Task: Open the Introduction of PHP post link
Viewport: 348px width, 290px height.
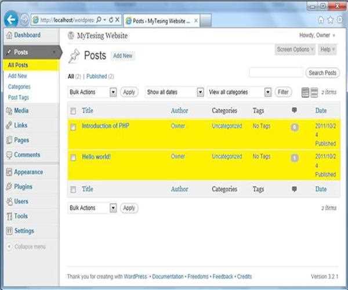Action: coord(105,126)
